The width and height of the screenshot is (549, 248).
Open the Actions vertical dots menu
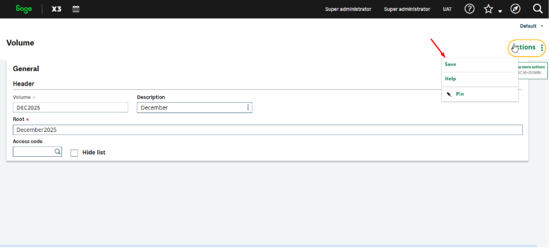click(x=542, y=47)
